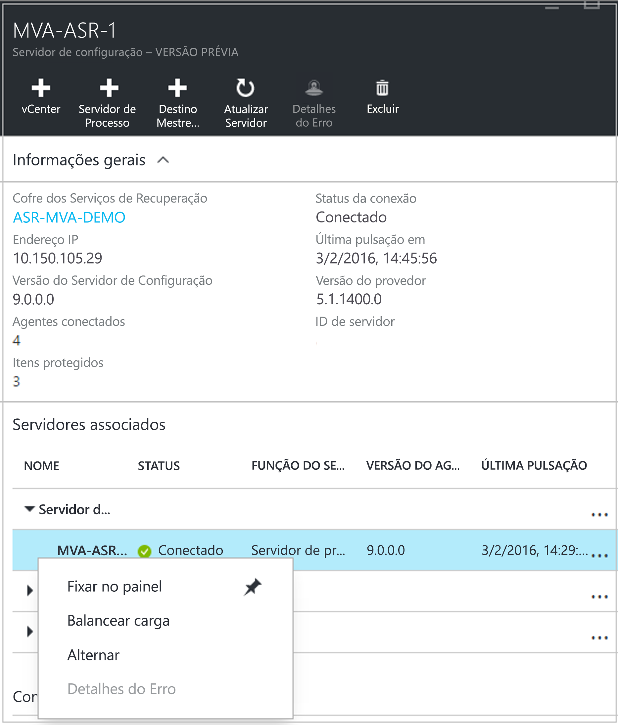Image resolution: width=618 pixels, height=725 pixels.
Task: Click the Excluir trash icon
Action: (383, 88)
